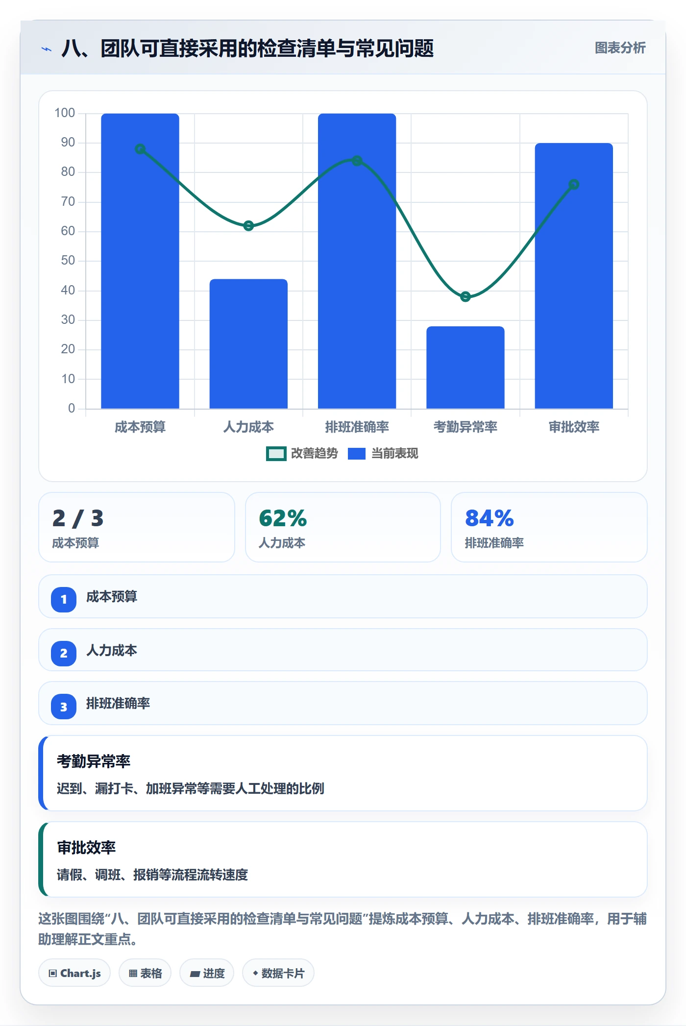Click the Chart.js tag
Screen dimensions: 686x1026
(x=74, y=973)
